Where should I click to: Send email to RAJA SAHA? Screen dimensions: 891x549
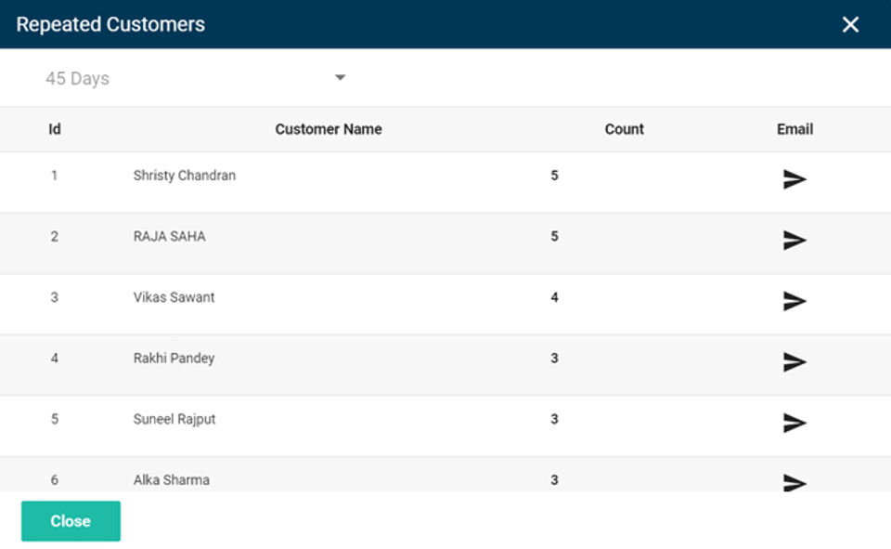(794, 241)
